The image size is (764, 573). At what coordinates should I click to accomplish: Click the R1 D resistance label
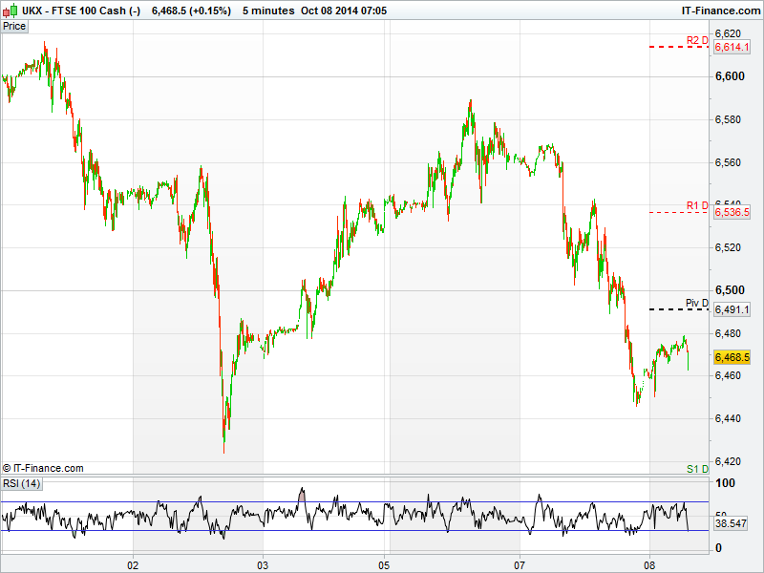coord(696,205)
